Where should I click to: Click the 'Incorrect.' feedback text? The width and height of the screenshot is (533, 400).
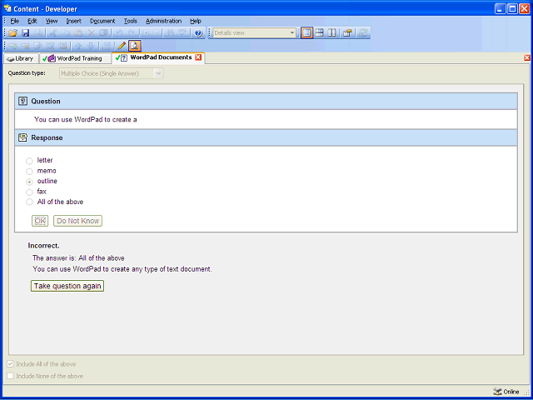(x=44, y=246)
